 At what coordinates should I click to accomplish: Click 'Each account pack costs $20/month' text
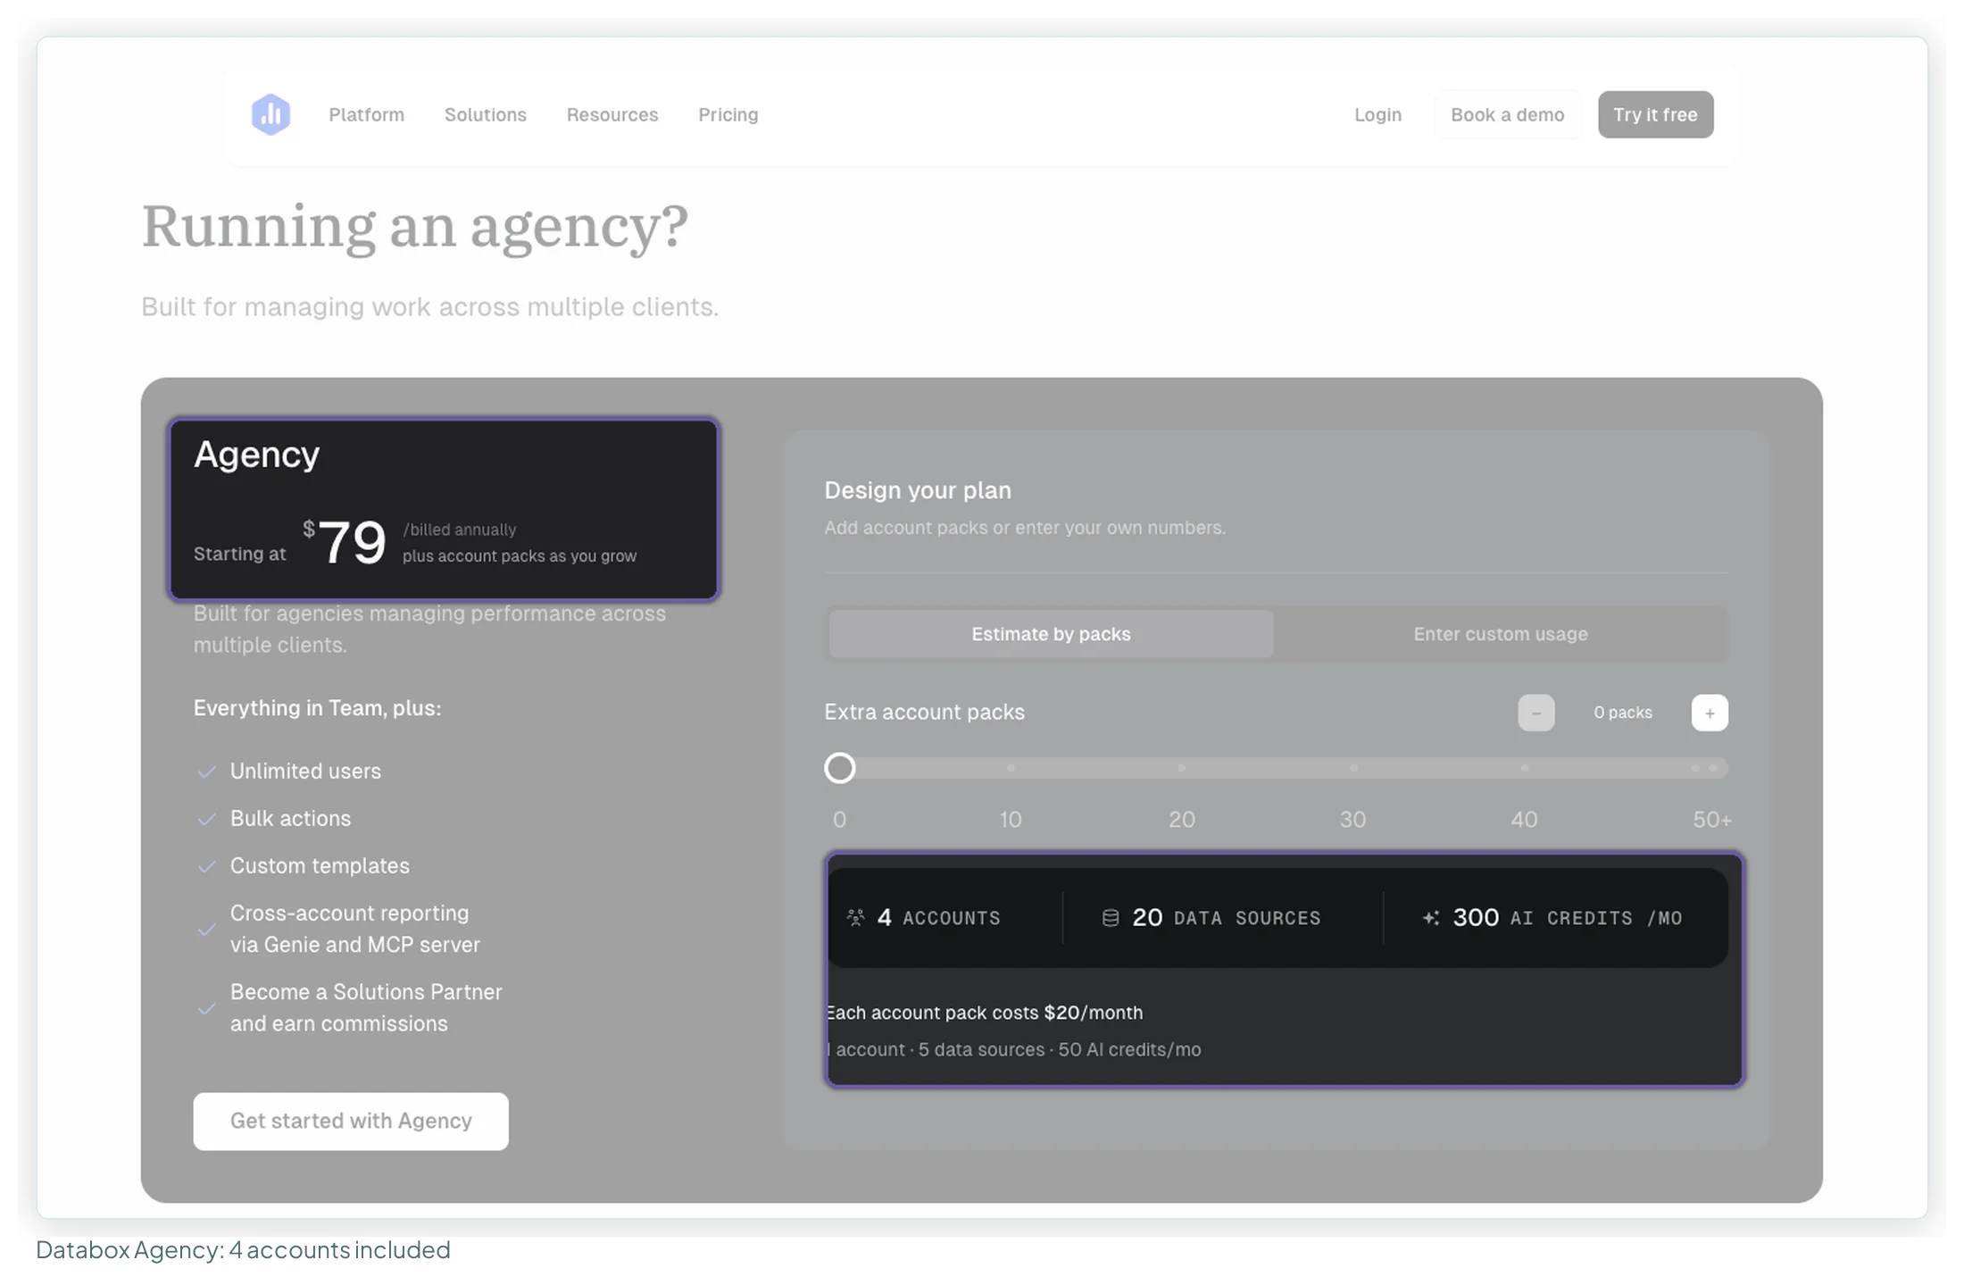(984, 1013)
